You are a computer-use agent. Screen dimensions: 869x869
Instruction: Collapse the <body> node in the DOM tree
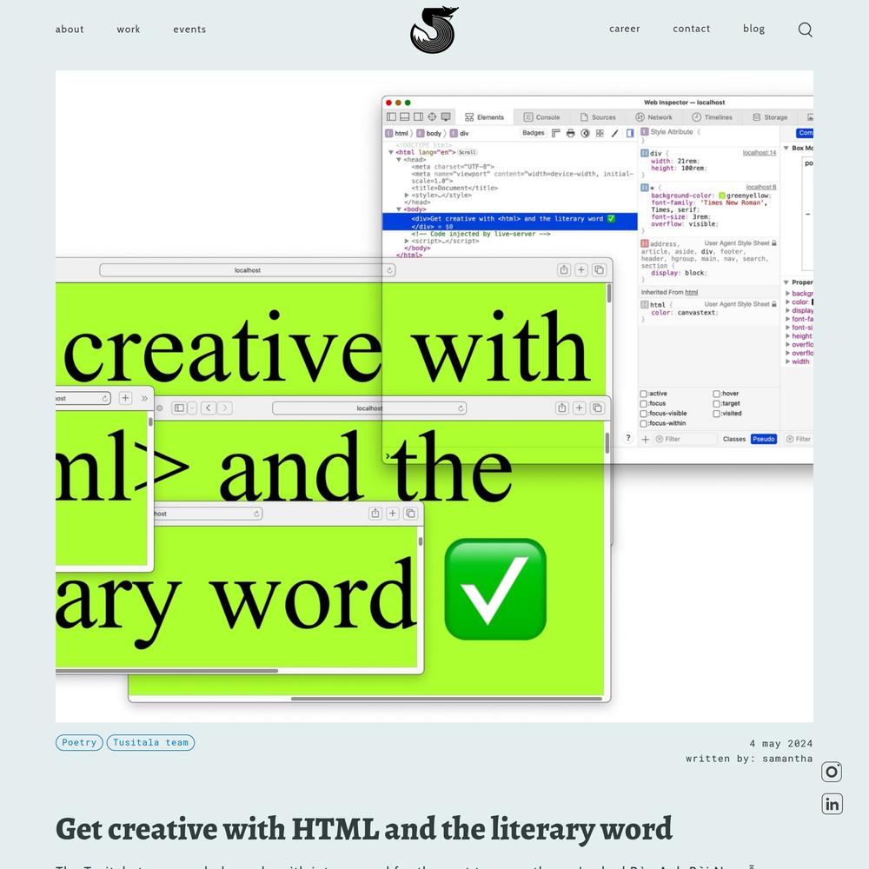click(x=399, y=209)
